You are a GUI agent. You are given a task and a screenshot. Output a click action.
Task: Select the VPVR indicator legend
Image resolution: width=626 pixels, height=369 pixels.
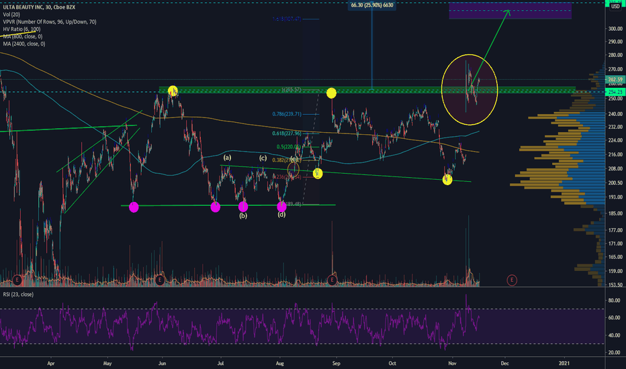point(50,22)
